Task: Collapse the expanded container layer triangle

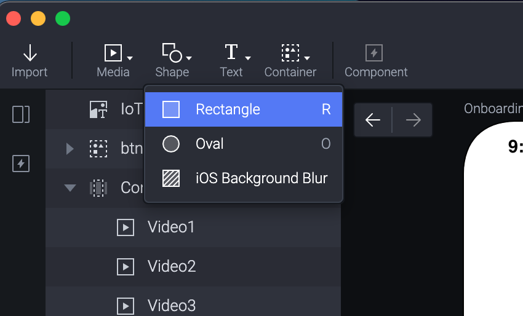Action: [x=70, y=188]
